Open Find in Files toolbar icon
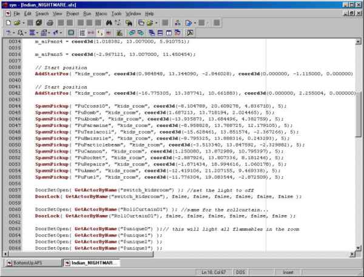Image resolution: width=364 pixels, height=277 pixels. (129, 22)
